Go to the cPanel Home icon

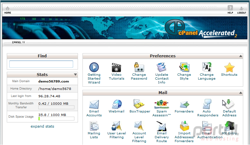tap(7, 8)
